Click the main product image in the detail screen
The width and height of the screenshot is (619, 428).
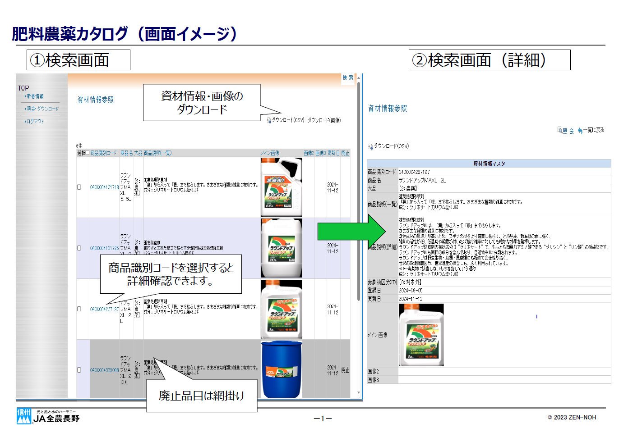tap(421, 335)
